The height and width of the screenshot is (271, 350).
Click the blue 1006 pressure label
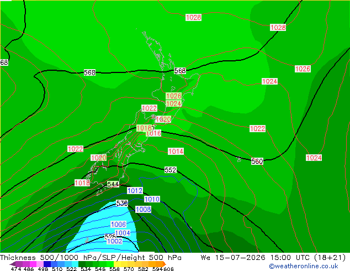pyautogui.click(x=118, y=225)
